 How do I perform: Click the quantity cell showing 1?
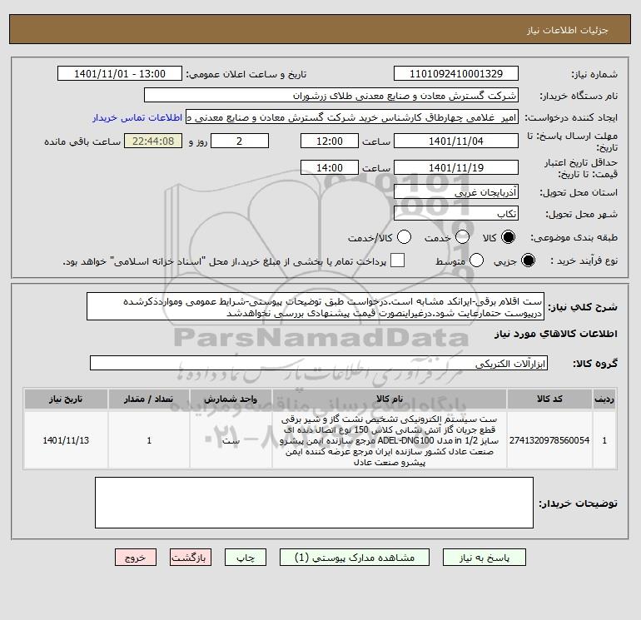[x=149, y=440]
